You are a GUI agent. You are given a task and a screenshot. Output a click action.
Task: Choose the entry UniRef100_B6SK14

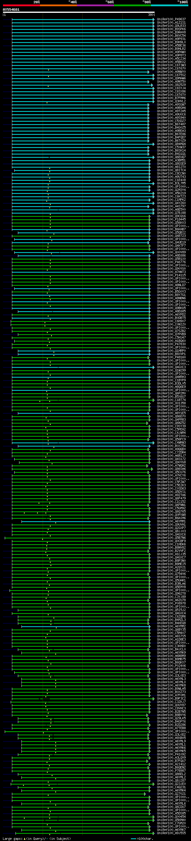[x=171, y=150]
